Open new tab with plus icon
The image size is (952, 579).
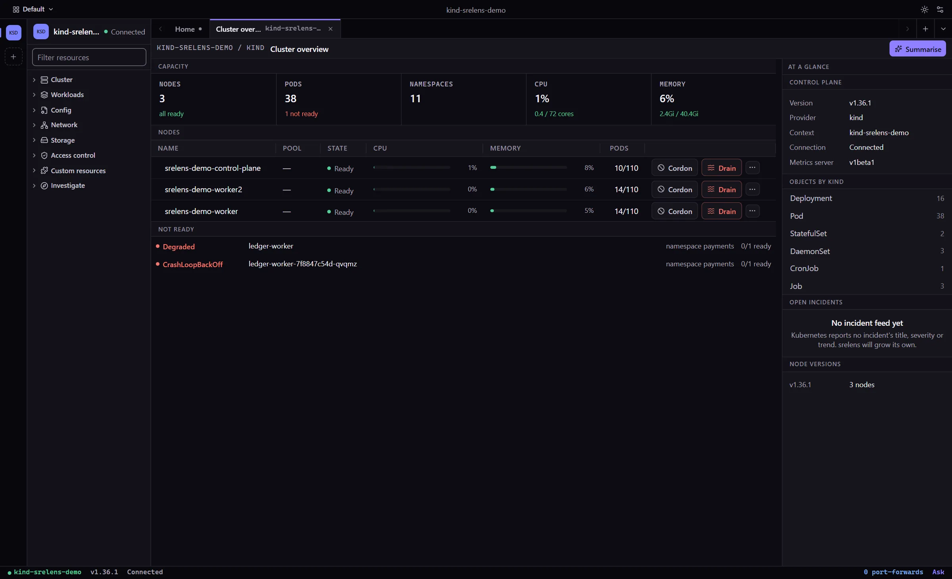coord(925,29)
